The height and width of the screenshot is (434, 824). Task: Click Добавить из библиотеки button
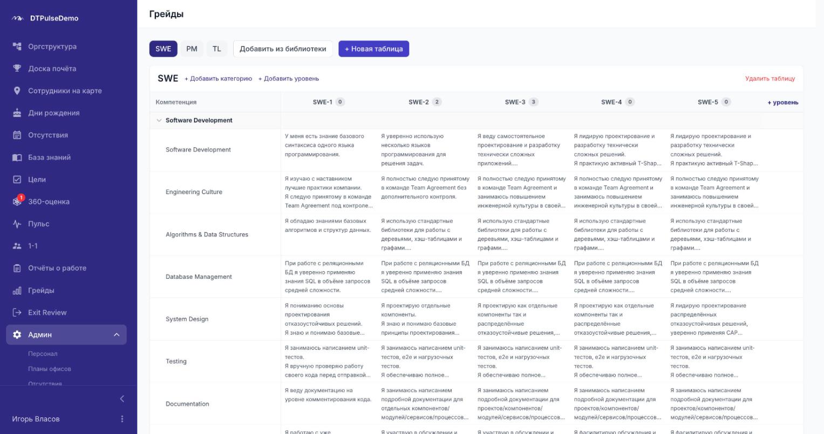283,49
